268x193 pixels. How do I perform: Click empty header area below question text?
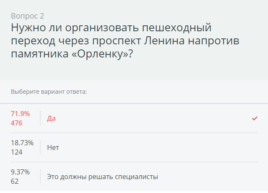134,70
